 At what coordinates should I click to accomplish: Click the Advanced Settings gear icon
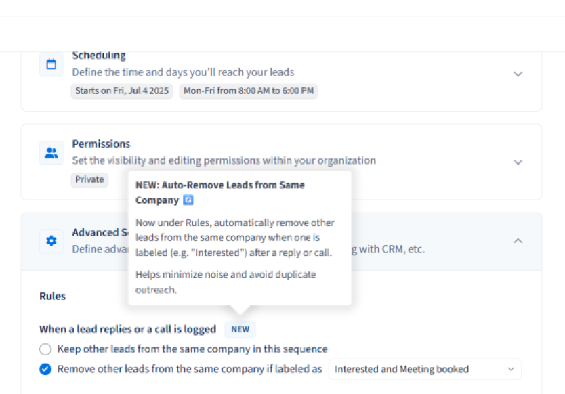coord(51,240)
